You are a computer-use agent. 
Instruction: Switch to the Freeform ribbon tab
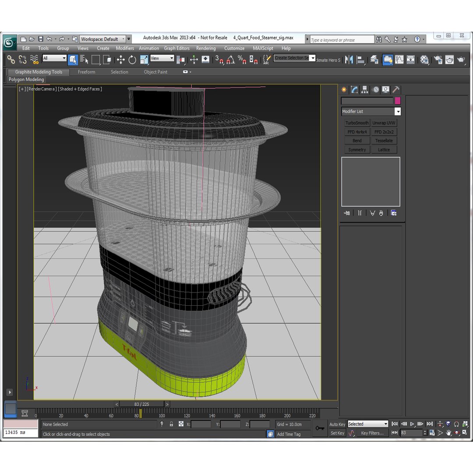[86, 72]
